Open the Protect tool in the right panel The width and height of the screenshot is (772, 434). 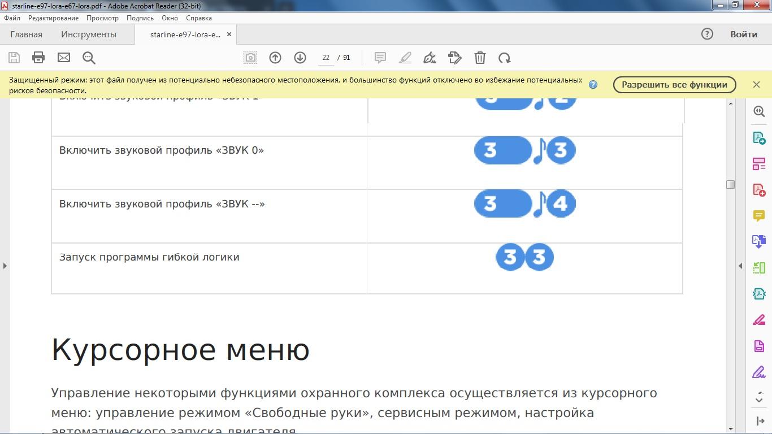pos(759,346)
